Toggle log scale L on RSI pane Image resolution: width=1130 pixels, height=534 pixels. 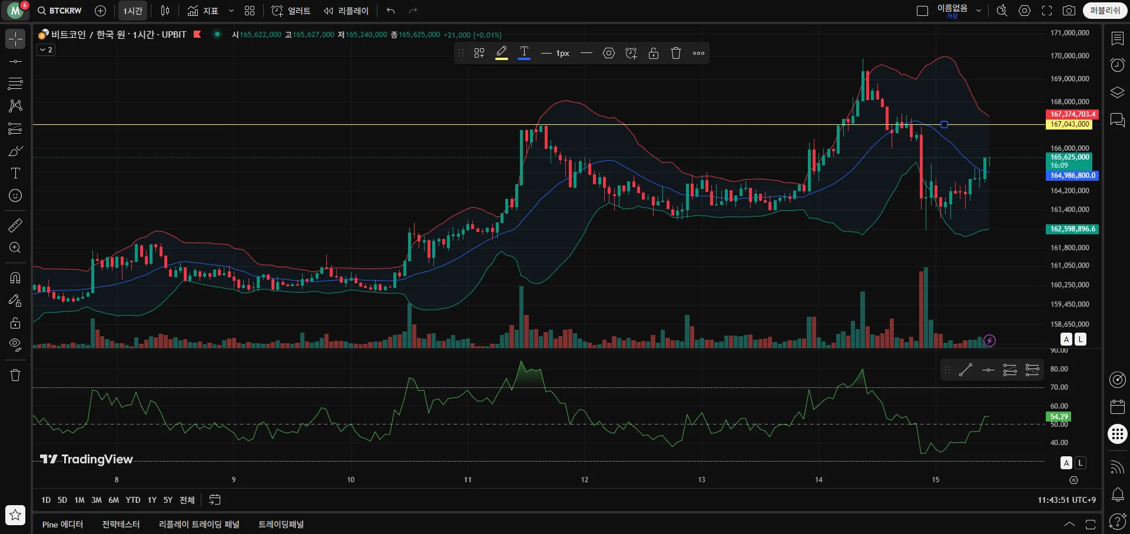click(x=1081, y=463)
